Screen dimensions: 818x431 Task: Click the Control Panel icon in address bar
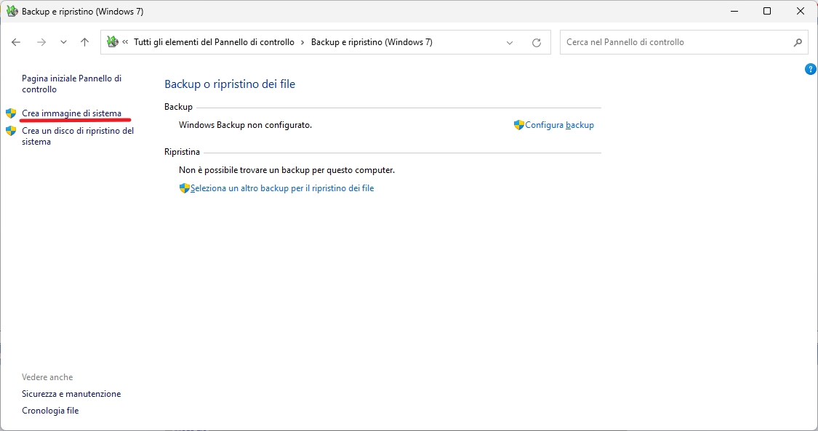click(112, 41)
